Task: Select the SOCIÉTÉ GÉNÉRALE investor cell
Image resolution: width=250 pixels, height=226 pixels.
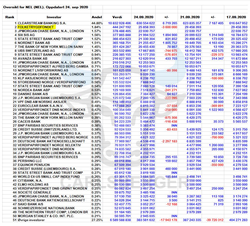Action: point(34,192)
